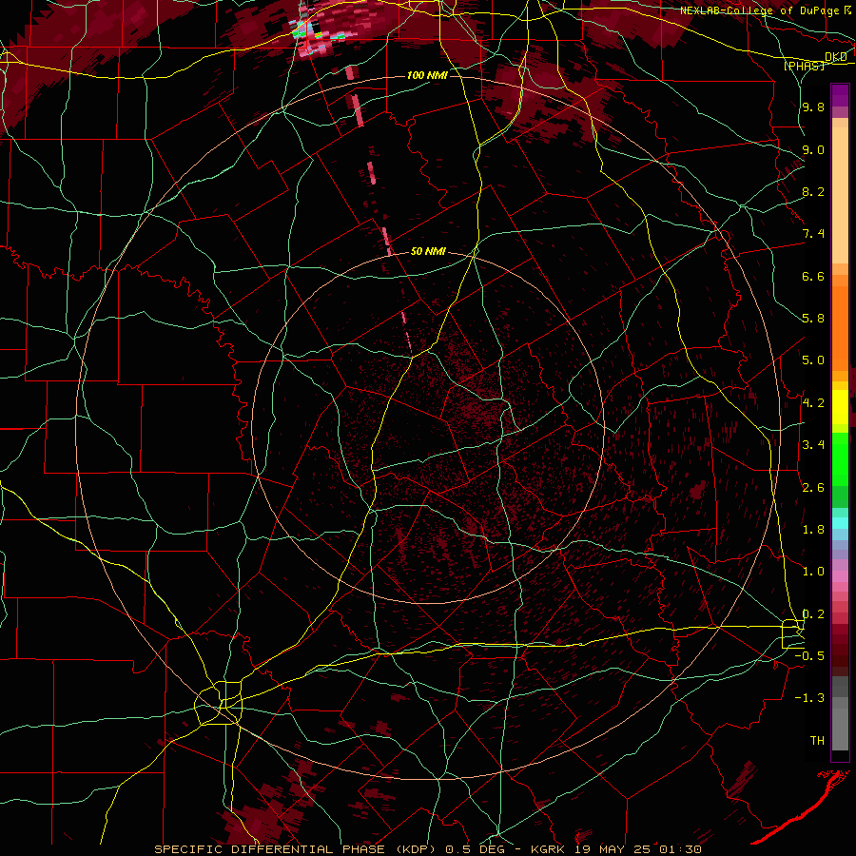This screenshot has height=856, width=856.
Task: Click the -1.3 value on color scale
Action: [x=809, y=698]
